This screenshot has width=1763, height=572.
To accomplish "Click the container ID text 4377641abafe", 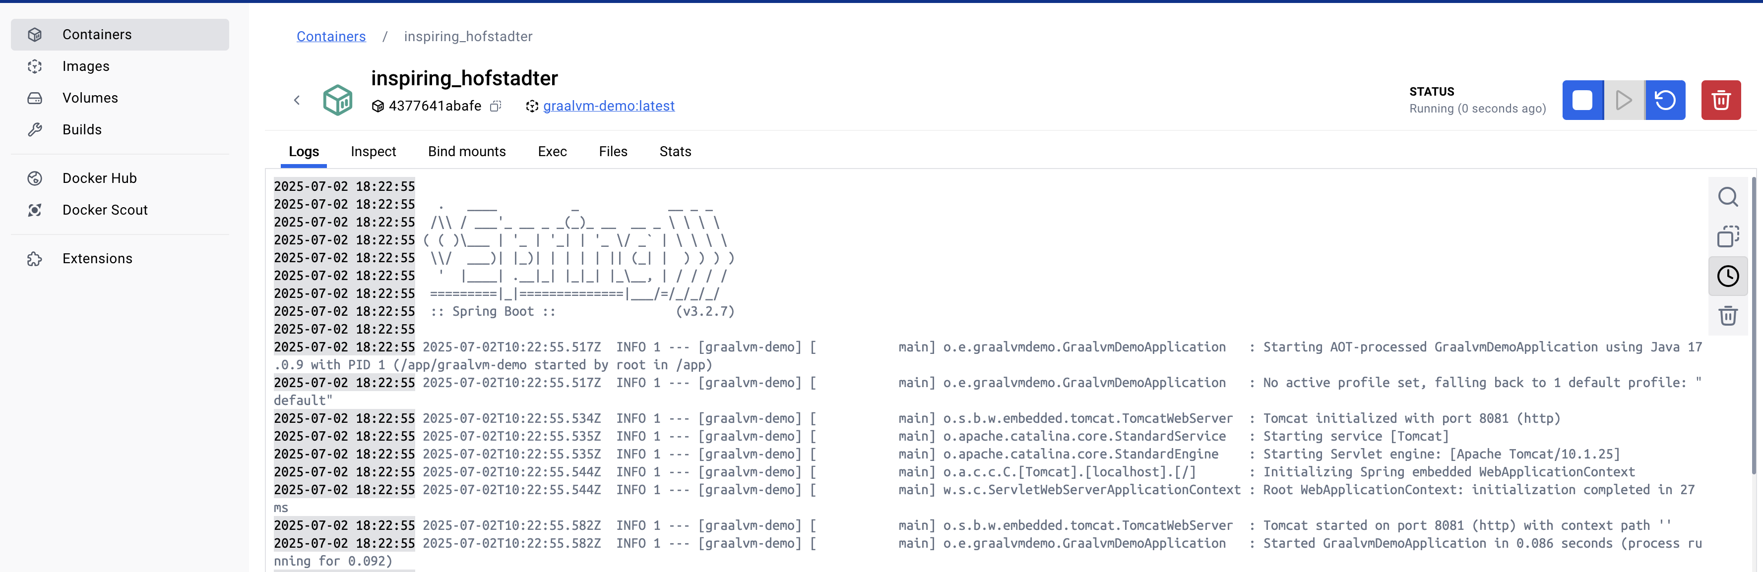I will point(435,106).
